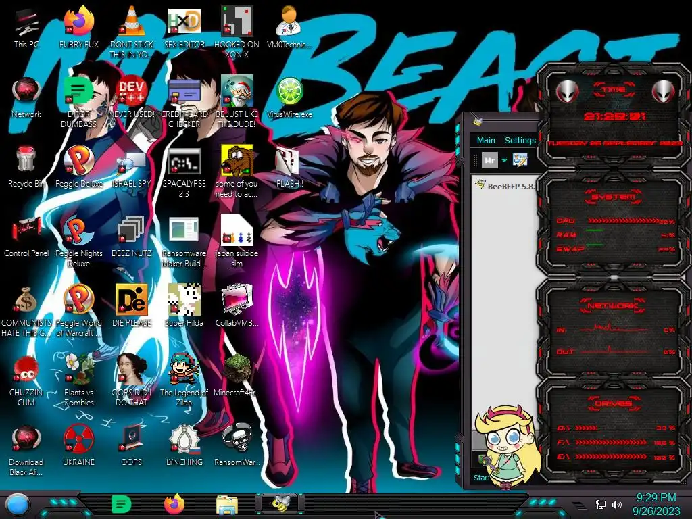Open the Network desktop icon

26,97
